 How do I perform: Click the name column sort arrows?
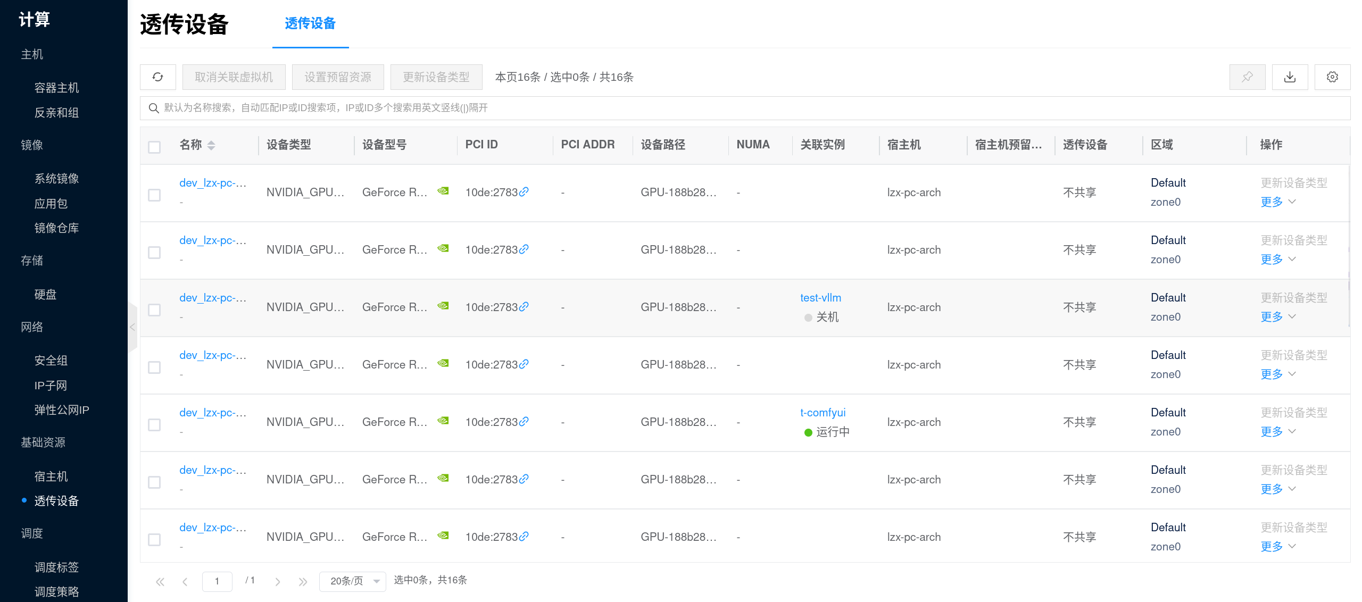(x=211, y=145)
